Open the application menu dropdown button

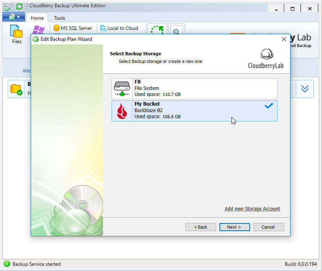[x=14, y=17]
